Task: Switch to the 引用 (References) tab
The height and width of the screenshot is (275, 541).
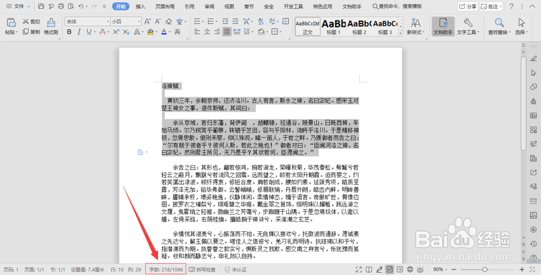Action: point(189,6)
